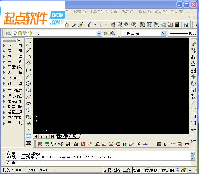
Task: Select the Ellipse draw tool
Action: click(x=29, y=103)
